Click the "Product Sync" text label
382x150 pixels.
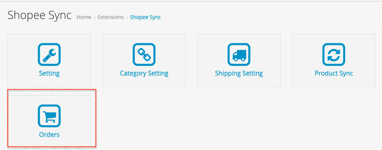[334, 73]
